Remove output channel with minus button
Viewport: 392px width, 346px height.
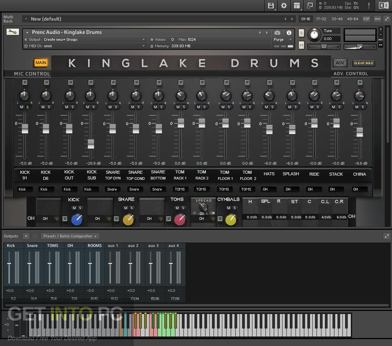(x=35, y=236)
